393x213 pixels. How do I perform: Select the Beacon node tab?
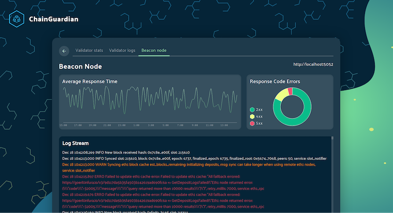(154, 51)
